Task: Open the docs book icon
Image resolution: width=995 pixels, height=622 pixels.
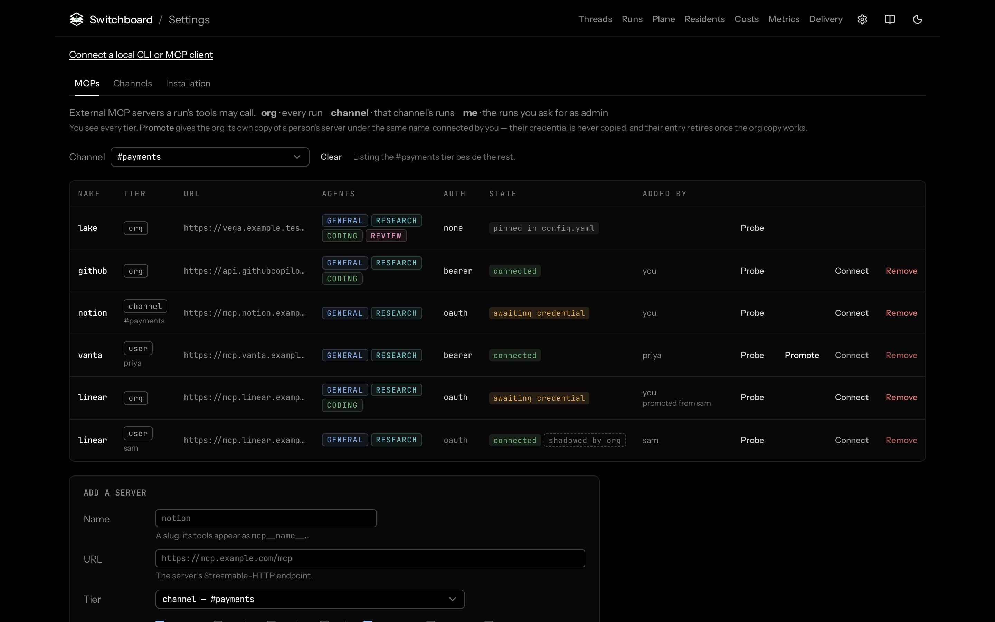Action: [x=890, y=19]
